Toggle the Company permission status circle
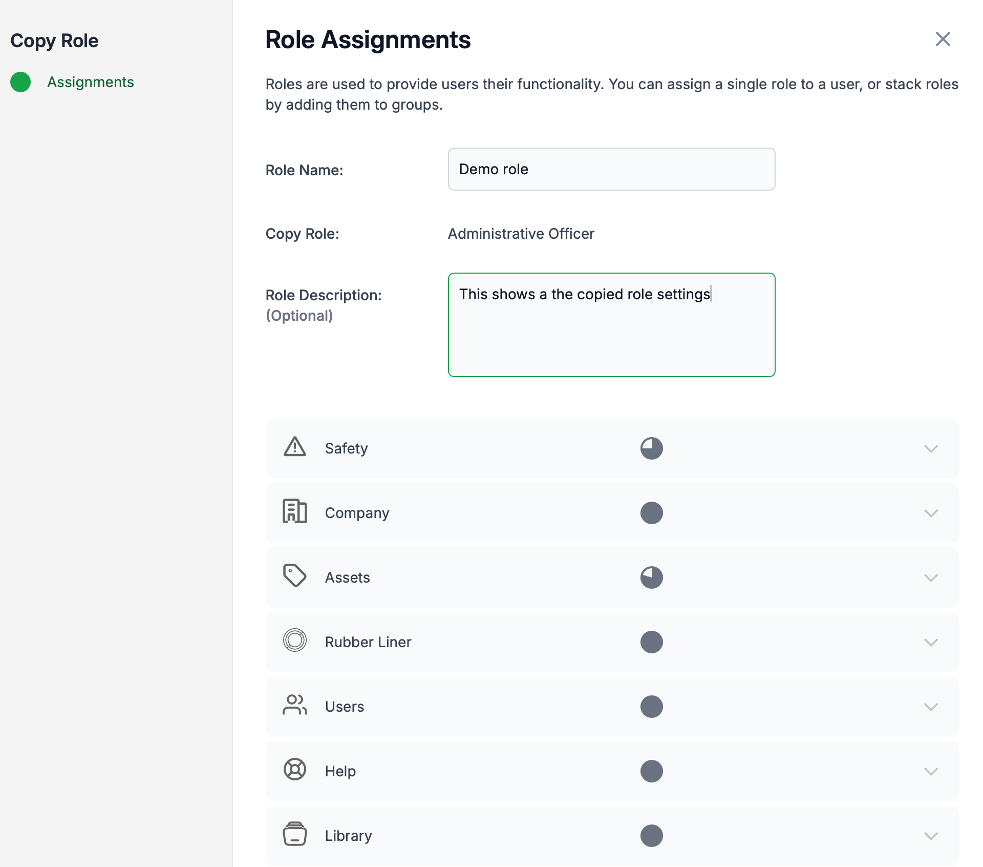This screenshot has width=983, height=867. pos(651,513)
